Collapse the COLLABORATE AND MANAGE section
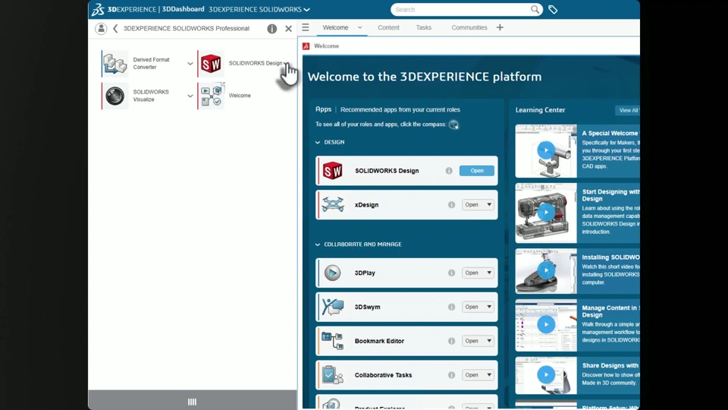 pos(318,244)
